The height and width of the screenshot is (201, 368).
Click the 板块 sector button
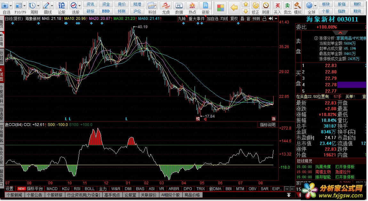pyautogui.click(x=326, y=4)
